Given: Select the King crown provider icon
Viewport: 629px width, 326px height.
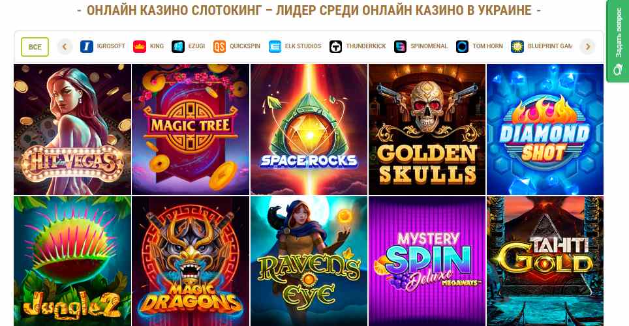Looking at the screenshot, I should point(140,46).
